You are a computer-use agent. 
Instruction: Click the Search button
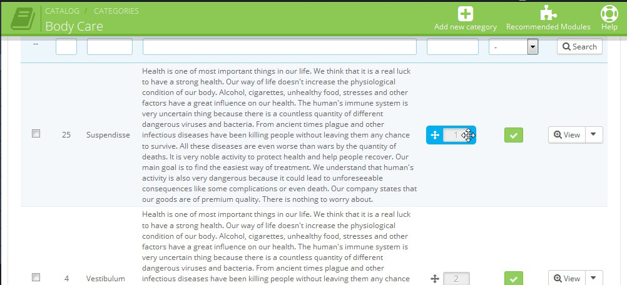click(x=579, y=47)
